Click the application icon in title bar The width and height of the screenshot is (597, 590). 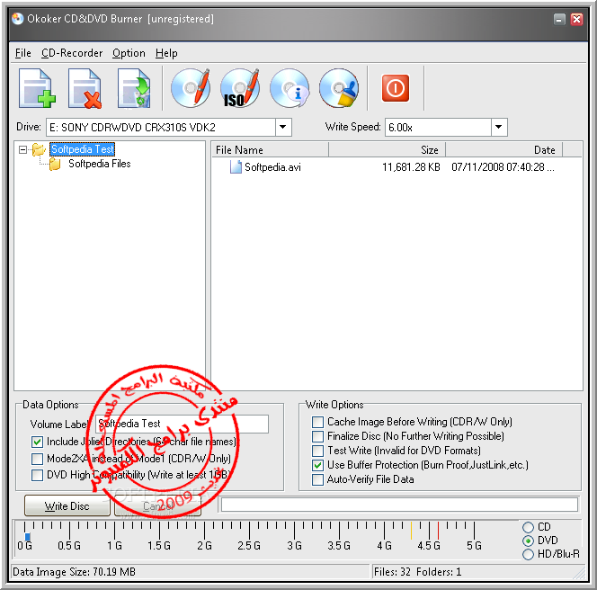[17, 18]
